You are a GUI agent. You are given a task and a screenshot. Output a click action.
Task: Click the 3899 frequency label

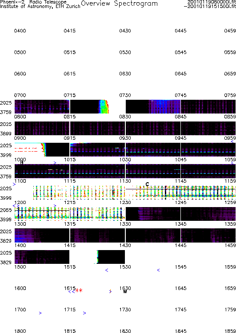click(x=6, y=133)
